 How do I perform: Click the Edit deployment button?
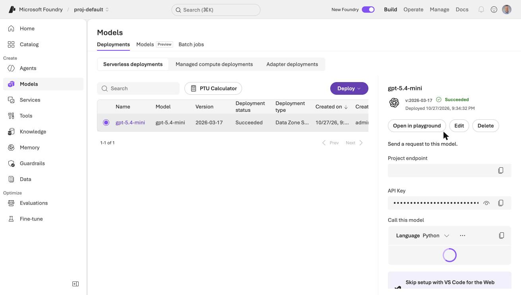tap(459, 126)
